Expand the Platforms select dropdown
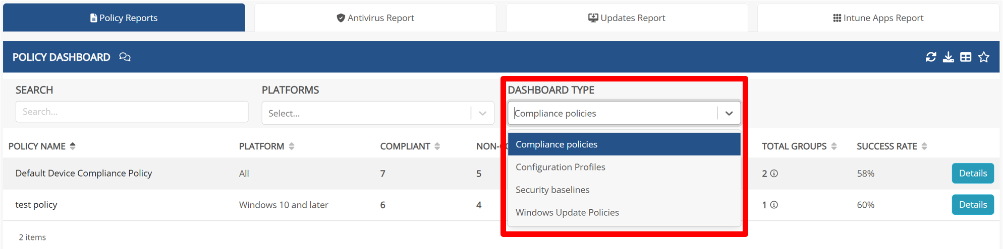The image size is (1003, 249). pos(482,113)
